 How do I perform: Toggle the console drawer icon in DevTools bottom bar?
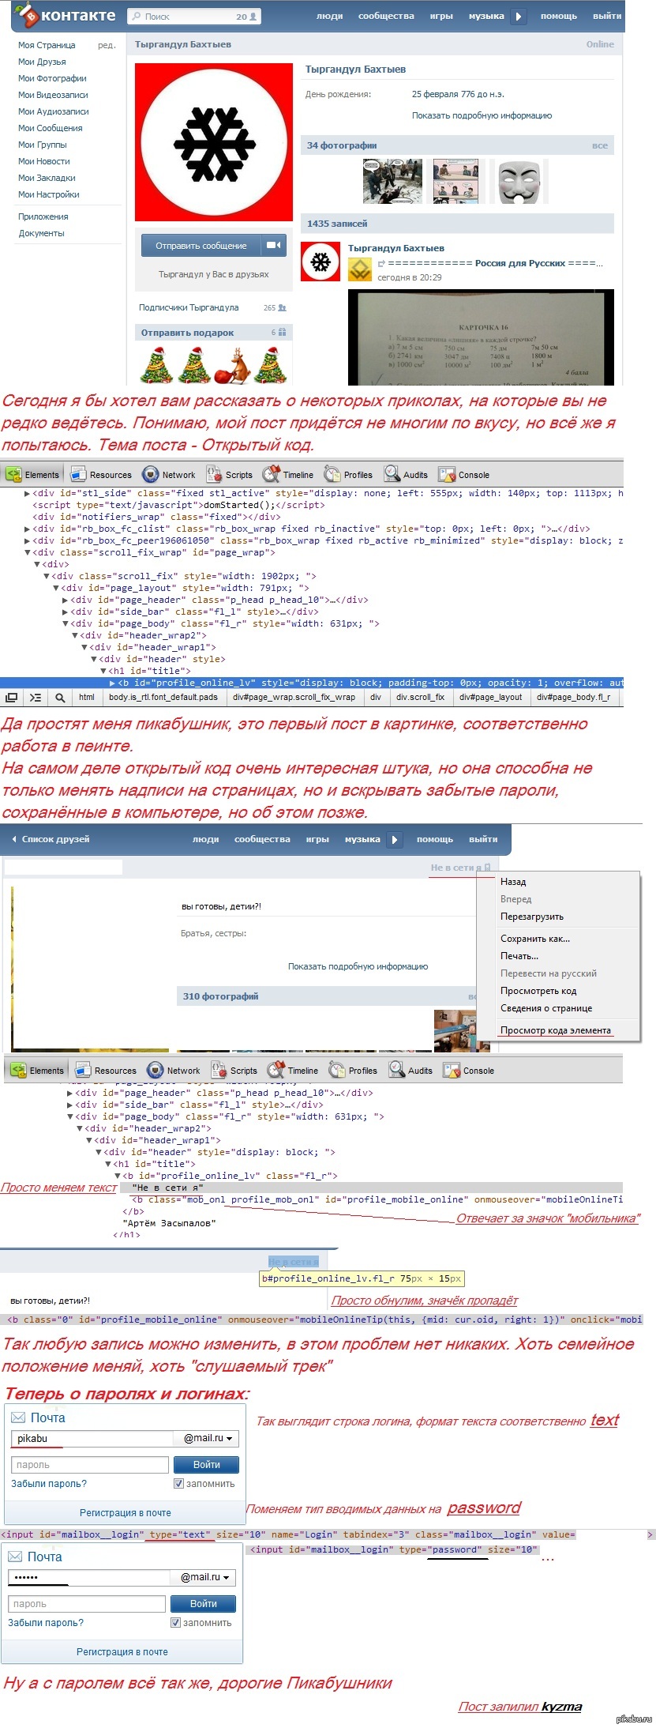(x=36, y=698)
